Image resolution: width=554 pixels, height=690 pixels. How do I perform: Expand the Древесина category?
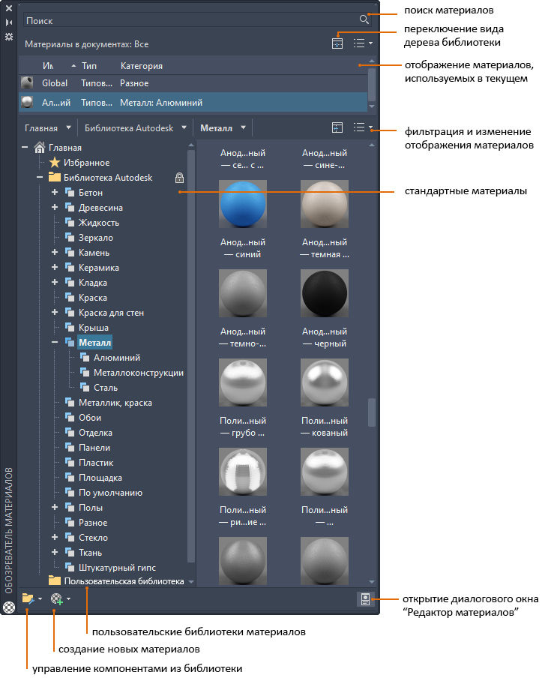coord(55,207)
